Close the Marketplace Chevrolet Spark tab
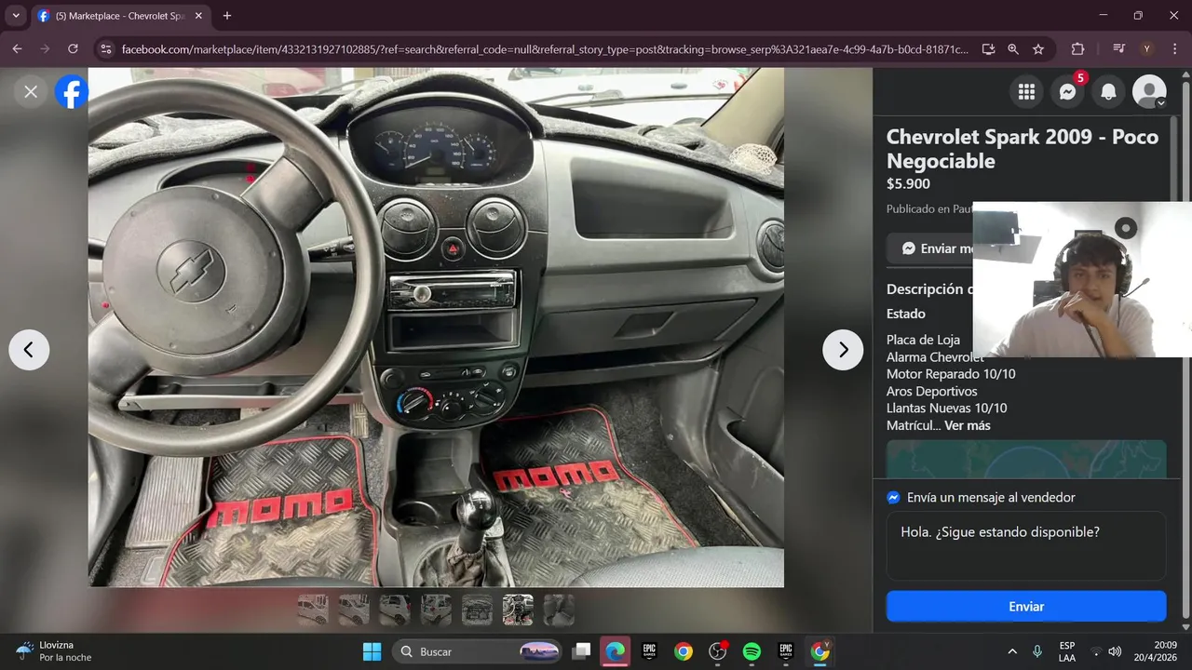The image size is (1192, 670). tap(198, 16)
